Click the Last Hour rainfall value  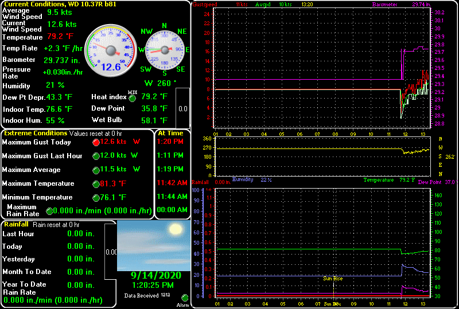tap(81, 233)
